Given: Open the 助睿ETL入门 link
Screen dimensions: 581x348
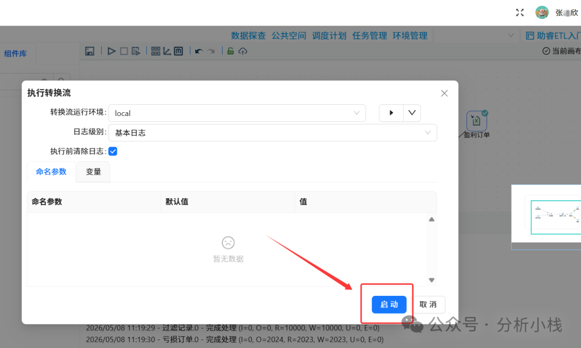Looking at the screenshot, I should click(553, 35).
